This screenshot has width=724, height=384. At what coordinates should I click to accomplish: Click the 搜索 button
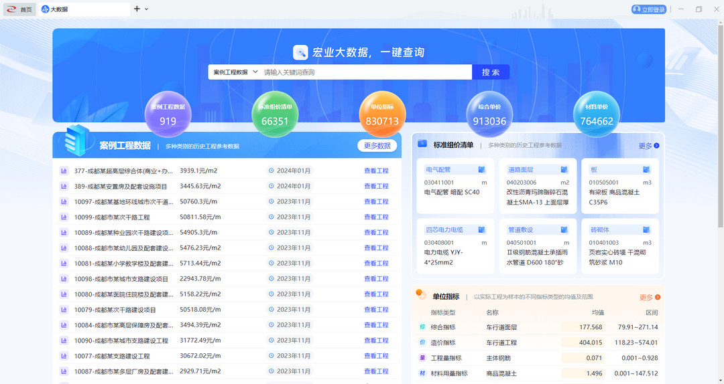[491, 72]
